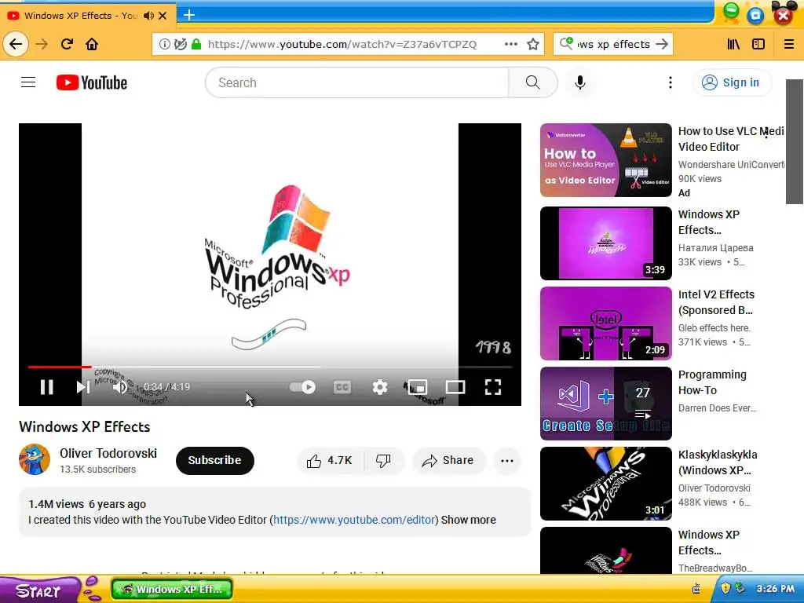
Task: Focus the YouTube Search field
Action: point(357,82)
